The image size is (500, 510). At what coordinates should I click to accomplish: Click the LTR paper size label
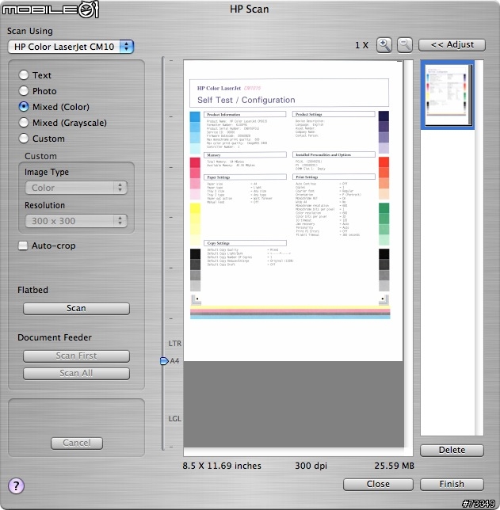pyautogui.click(x=175, y=344)
